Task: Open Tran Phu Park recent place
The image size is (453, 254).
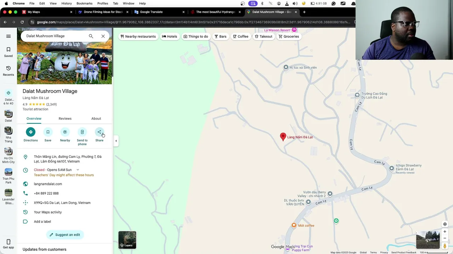Action: click(8, 176)
